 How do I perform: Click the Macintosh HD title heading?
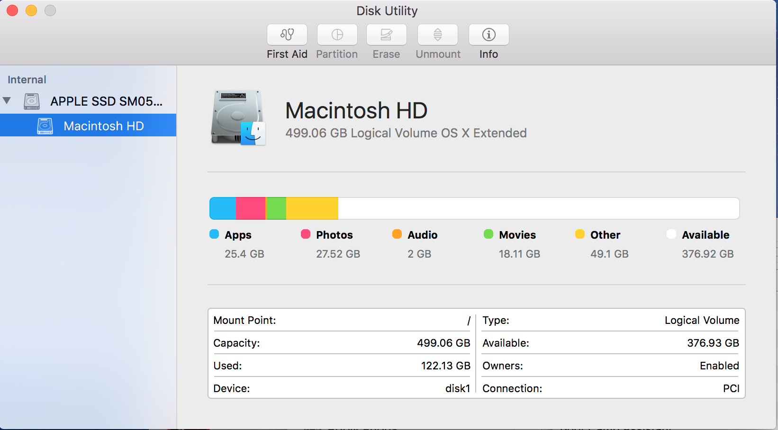[x=356, y=111]
